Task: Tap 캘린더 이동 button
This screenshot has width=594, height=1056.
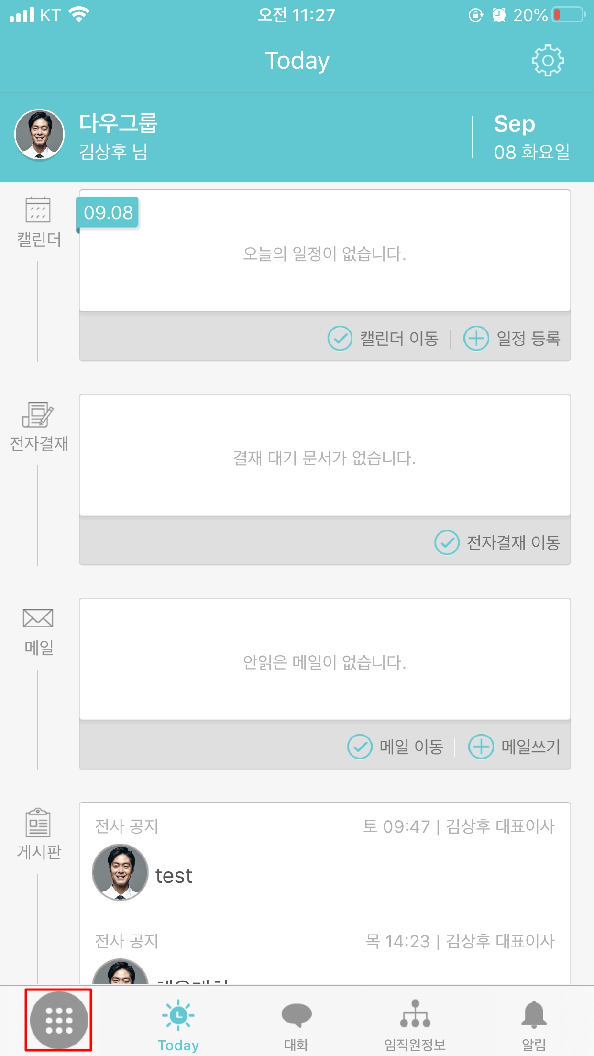Action: (x=384, y=338)
